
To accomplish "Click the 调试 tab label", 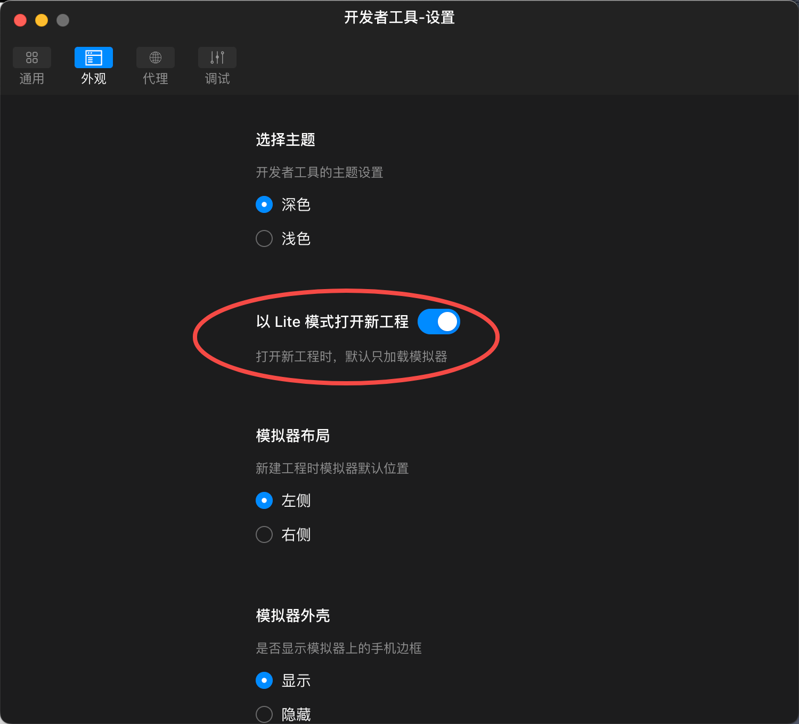I will coord(217,79).
